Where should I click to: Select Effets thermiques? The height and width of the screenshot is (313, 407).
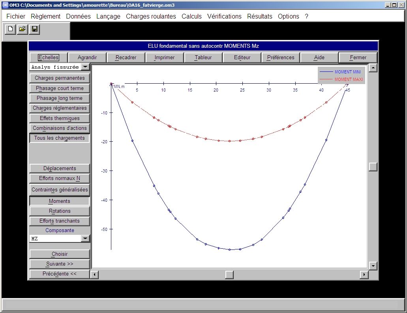point(60,118)
